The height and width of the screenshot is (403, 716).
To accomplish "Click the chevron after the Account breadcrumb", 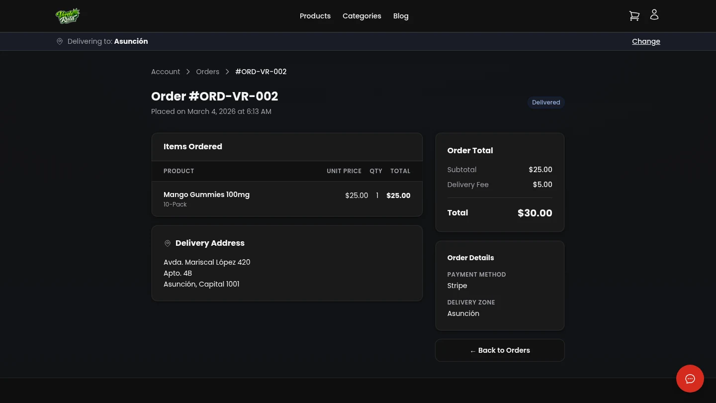I will click(x=188, y=72).
